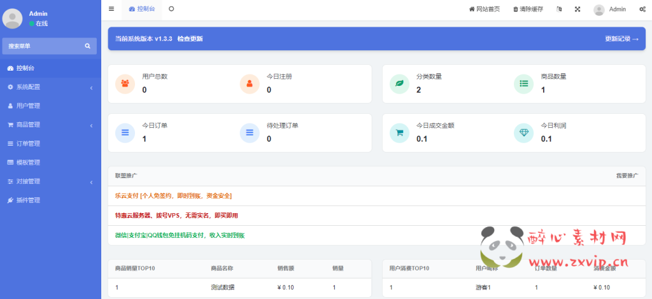The height and width of the screenshot is (299, 652).
Task: Click 我要推广 link
Action: click(x=627, y=176)
